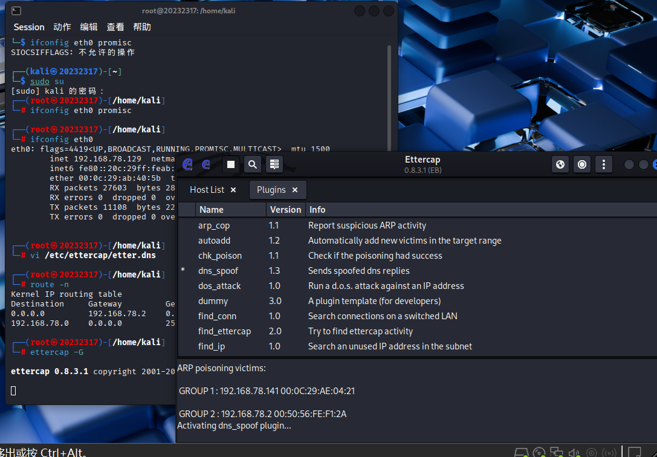Viewport: 657px width, 457px height.
Task: Select the dummy plugin row
Action: point(417,301)
